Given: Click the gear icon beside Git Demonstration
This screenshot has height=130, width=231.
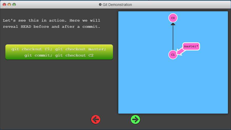Looking at the screenshot, I should point(100,5).
